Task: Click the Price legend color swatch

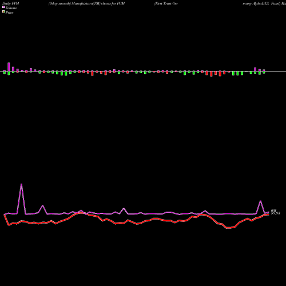Action: (x=3, y=12)
